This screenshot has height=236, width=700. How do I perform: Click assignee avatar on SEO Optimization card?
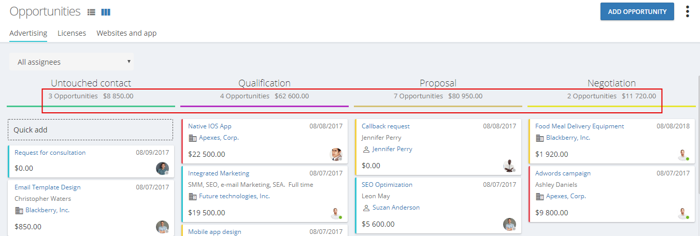click(509, 224)
